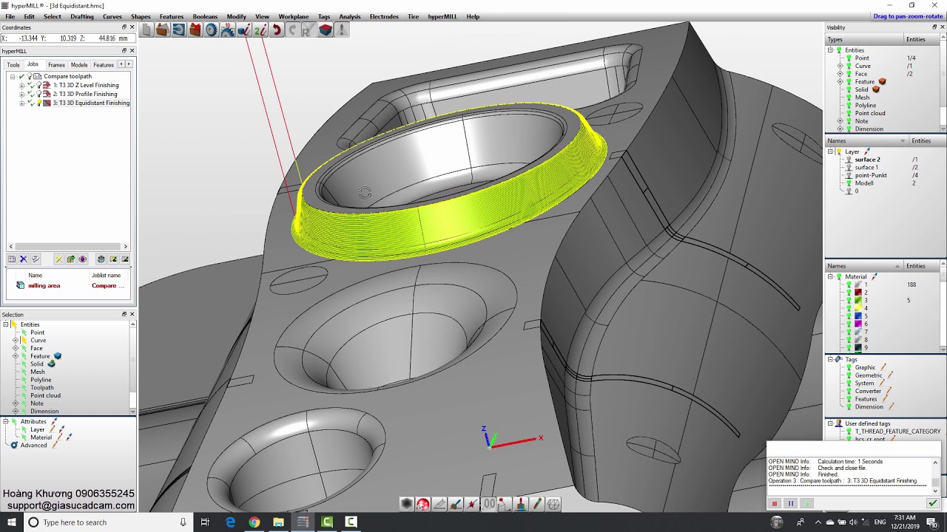Switch to the Frames tab
The image size is (947, 532).
click(x=56, y=65)
